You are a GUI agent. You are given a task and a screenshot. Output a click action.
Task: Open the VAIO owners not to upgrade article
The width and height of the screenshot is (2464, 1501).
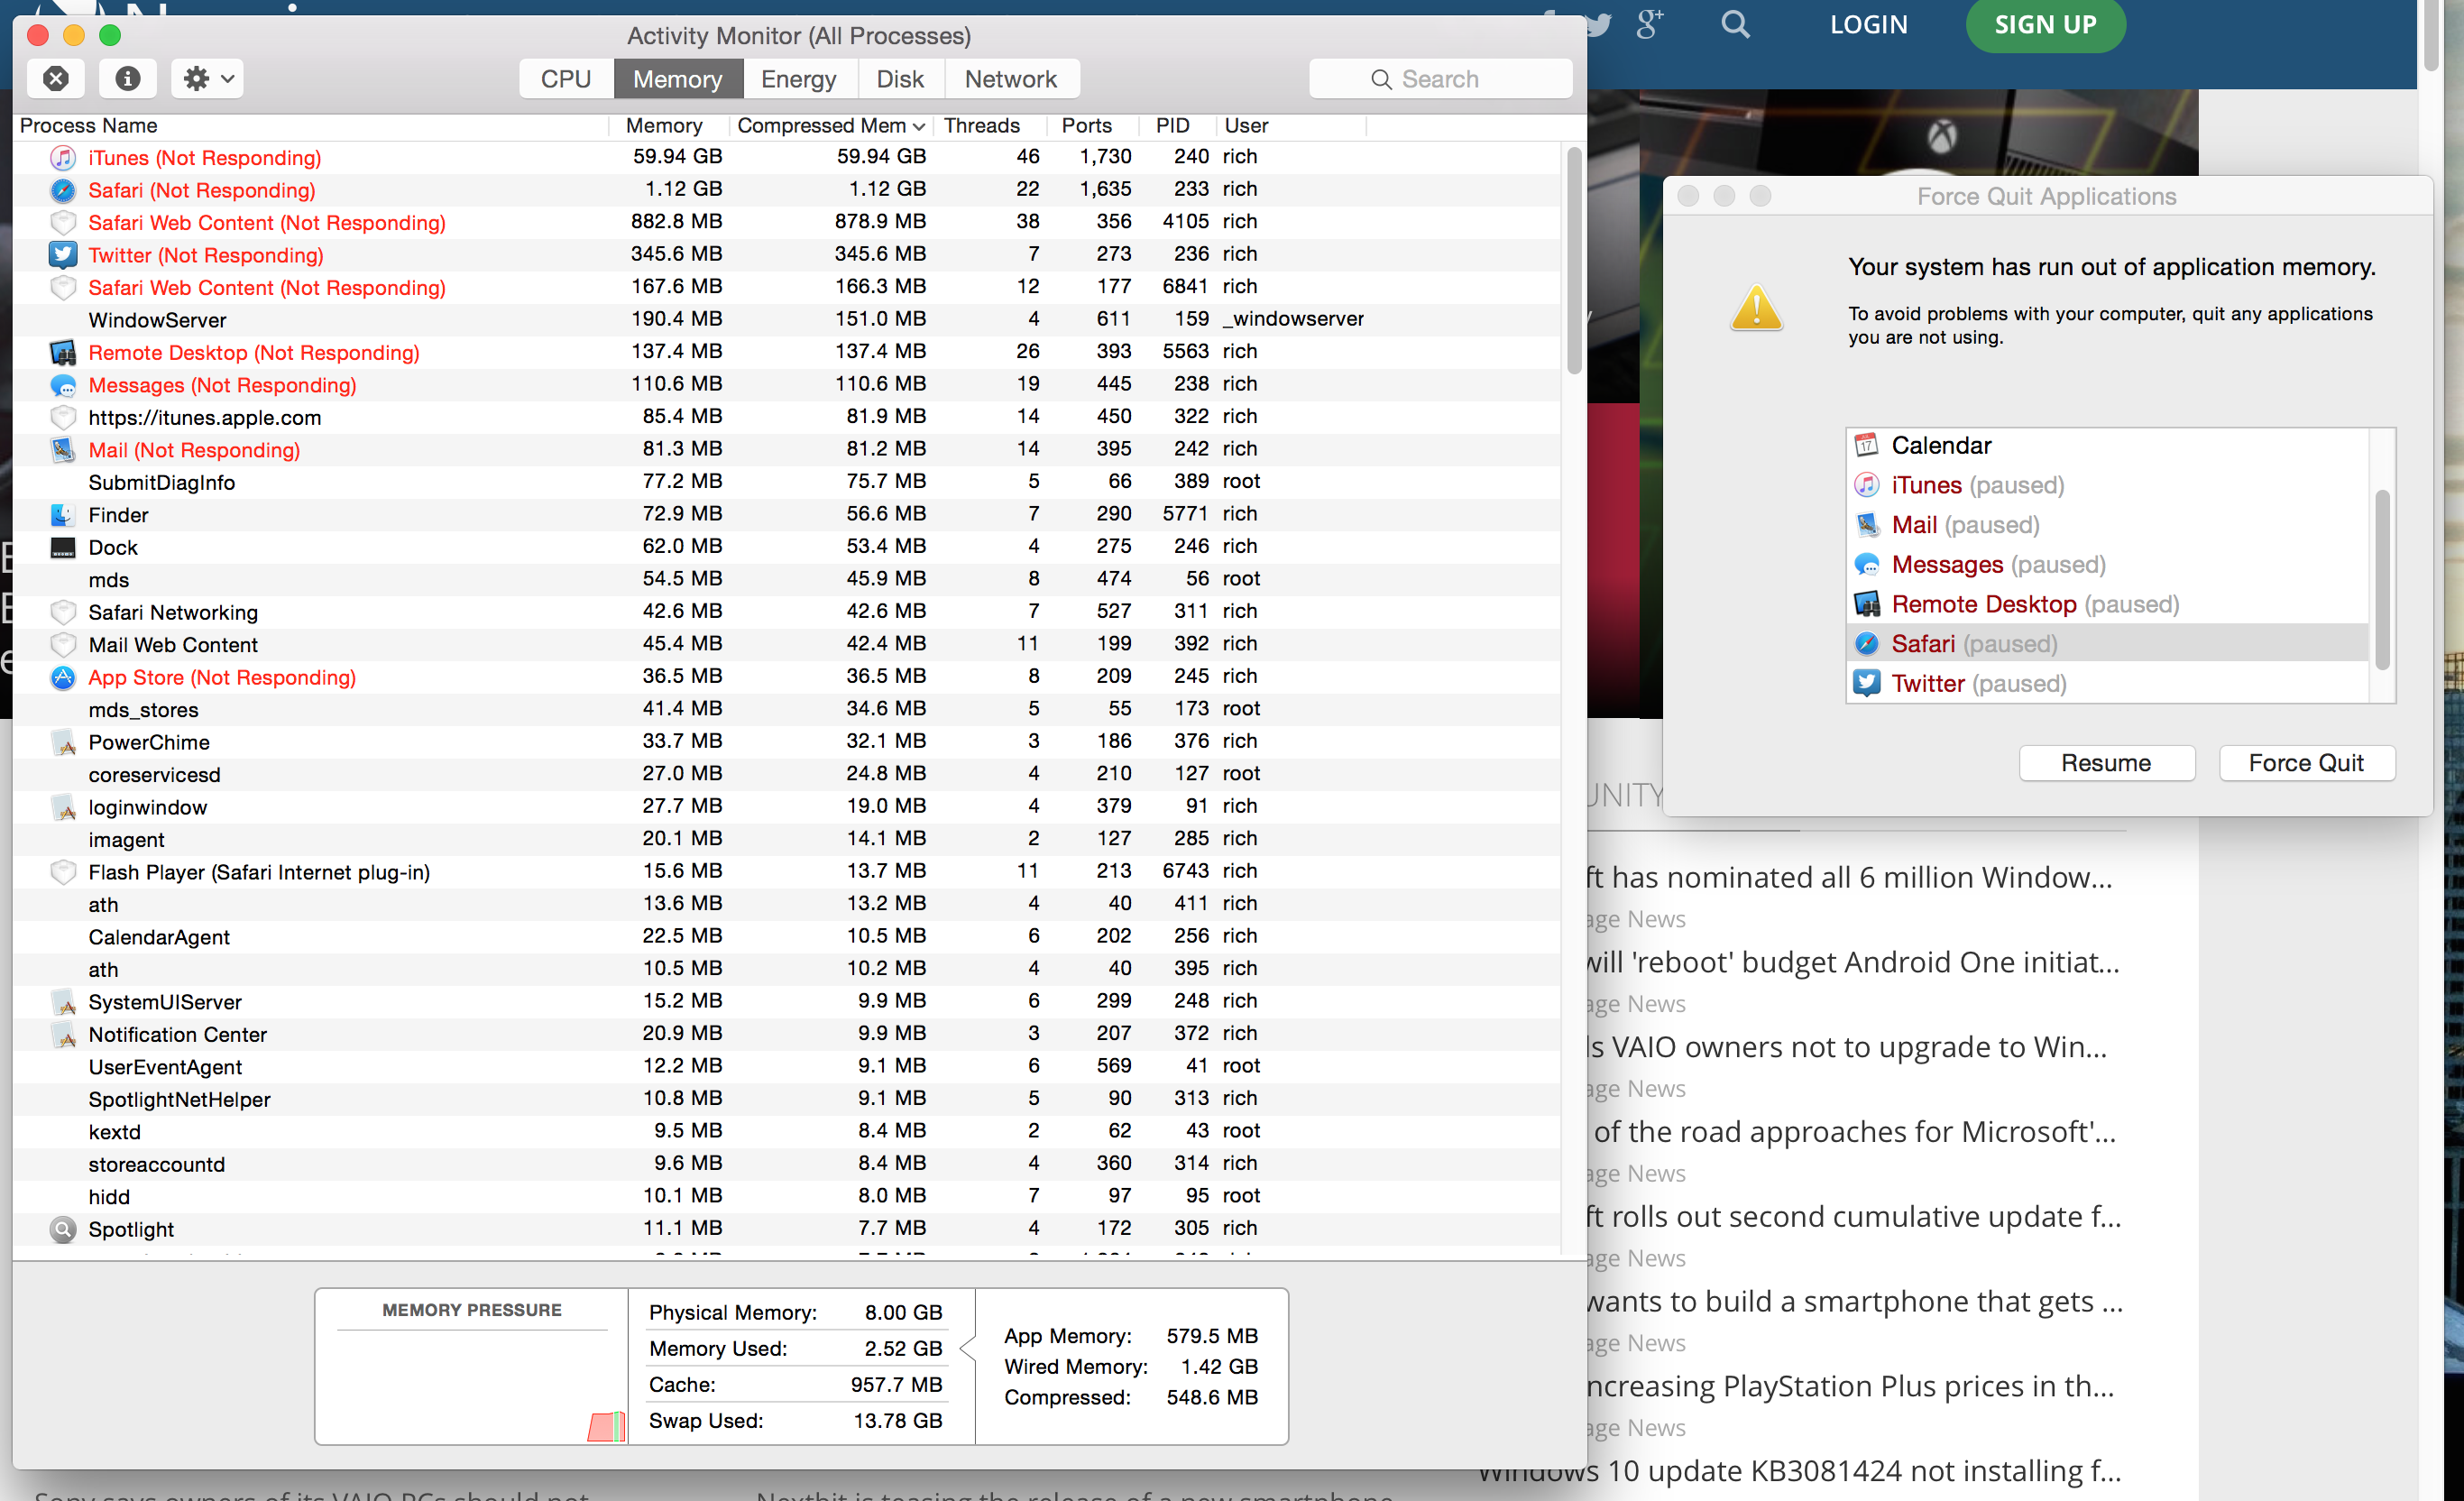(1847, 1046)
